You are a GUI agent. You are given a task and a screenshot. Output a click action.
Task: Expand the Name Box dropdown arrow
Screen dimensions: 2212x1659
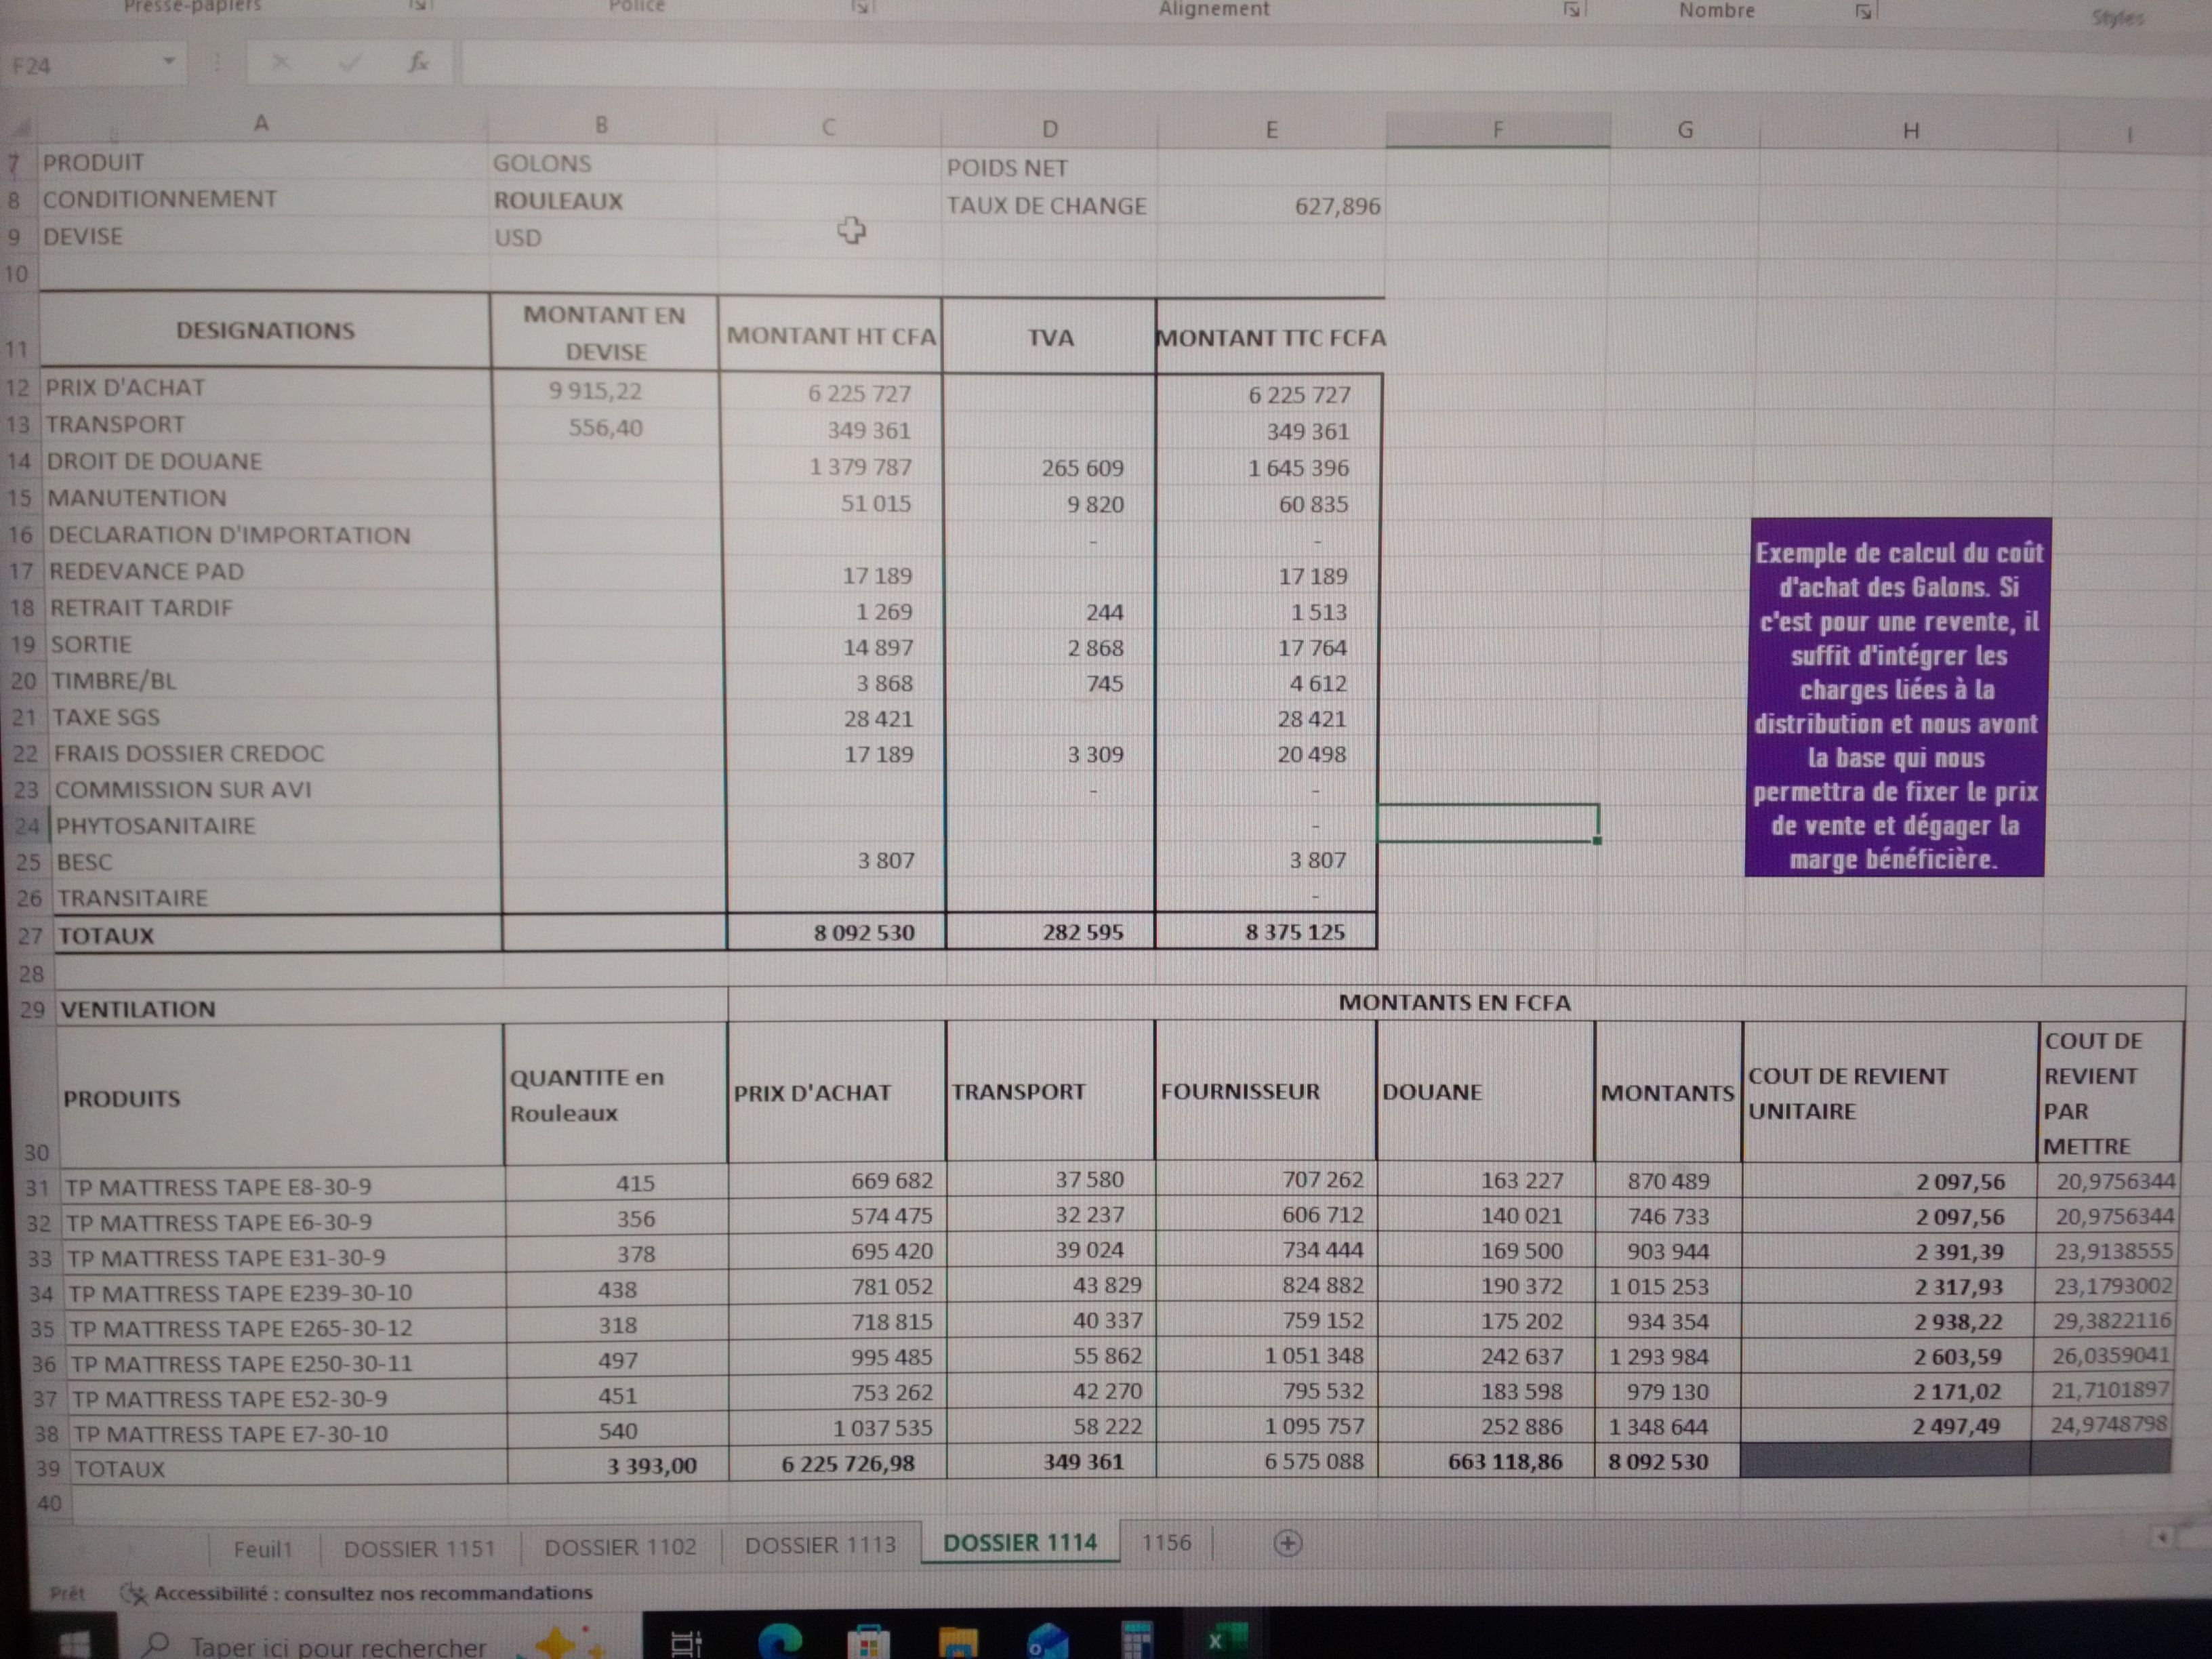pos(169,62)
